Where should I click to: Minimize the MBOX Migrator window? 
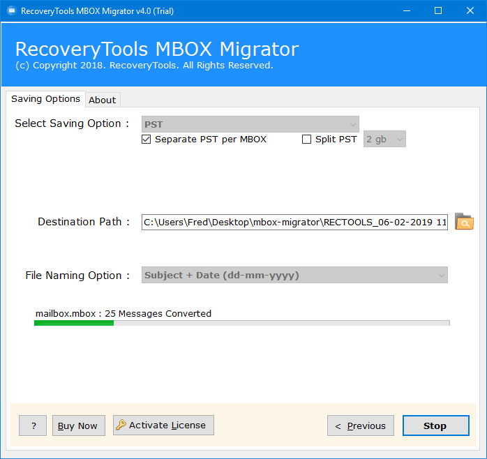click(x=407, y=11)
